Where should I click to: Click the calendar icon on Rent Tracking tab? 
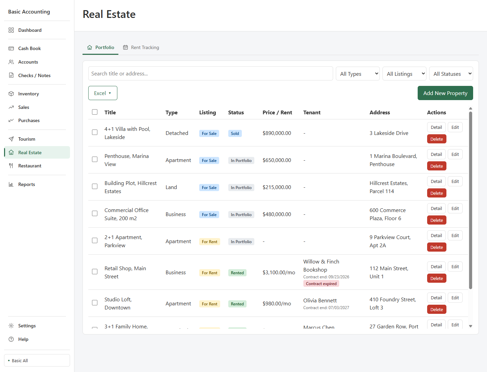click(125, 47)
